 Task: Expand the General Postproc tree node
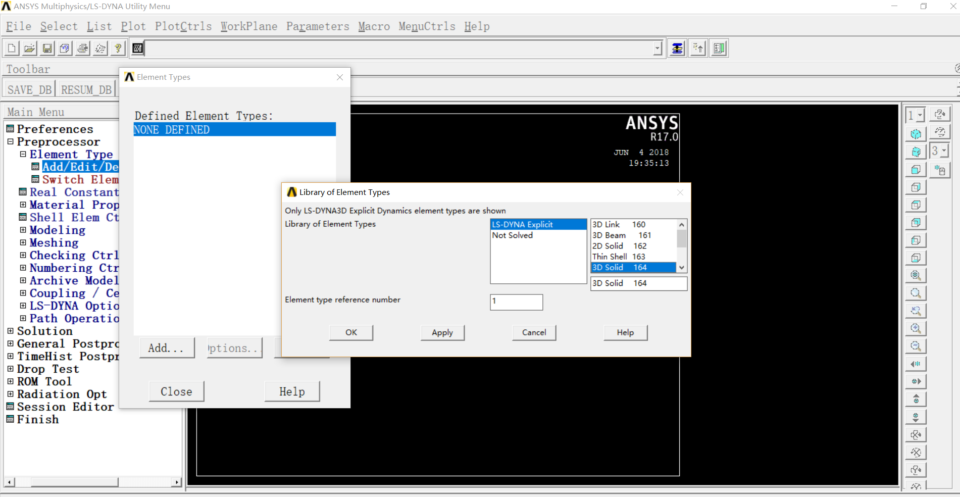coord(10,343)
